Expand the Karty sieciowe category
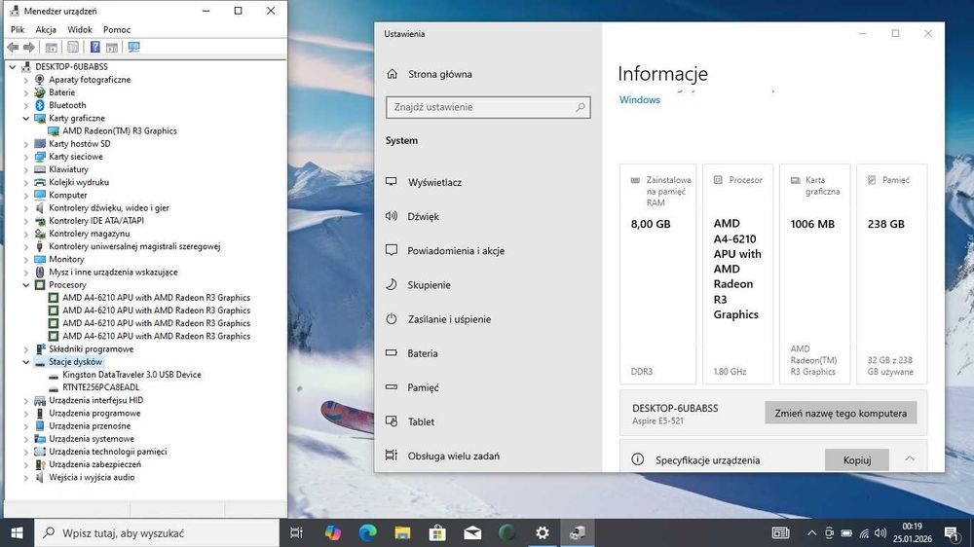The width and height of the screenshot is (974, 547). pos(26,157)
